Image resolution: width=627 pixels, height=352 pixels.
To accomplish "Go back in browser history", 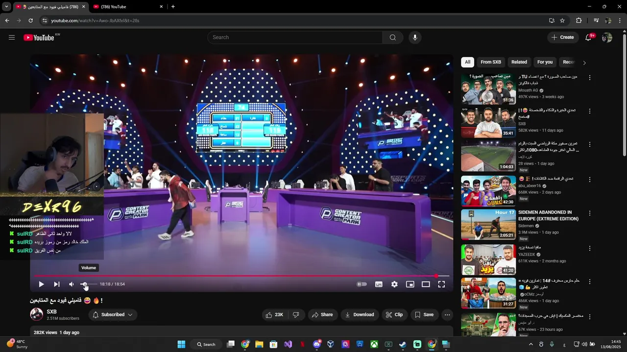I will tap(7, 21).
